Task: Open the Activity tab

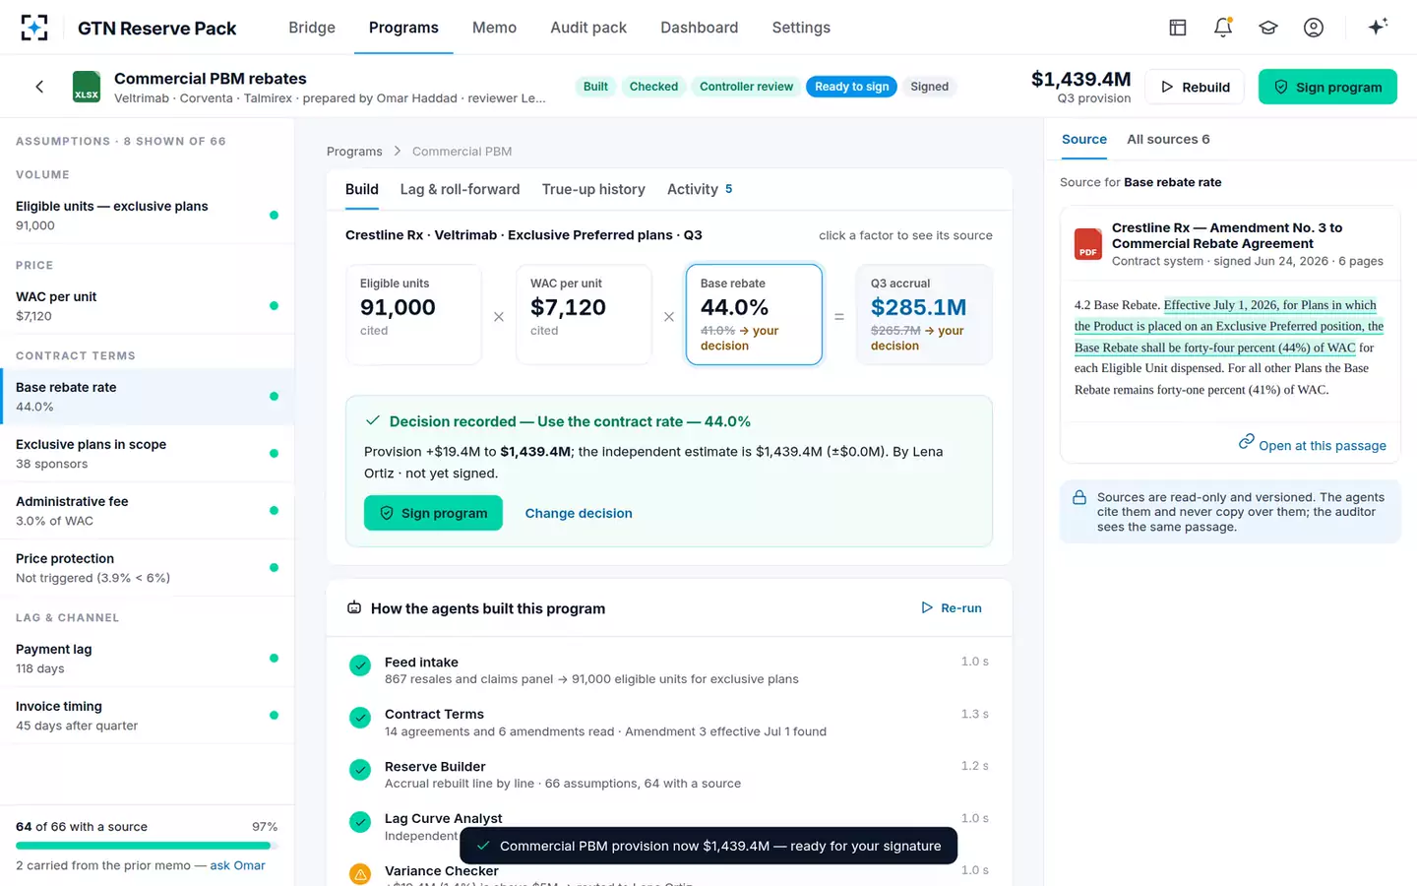Action: (x=700, y=189)
